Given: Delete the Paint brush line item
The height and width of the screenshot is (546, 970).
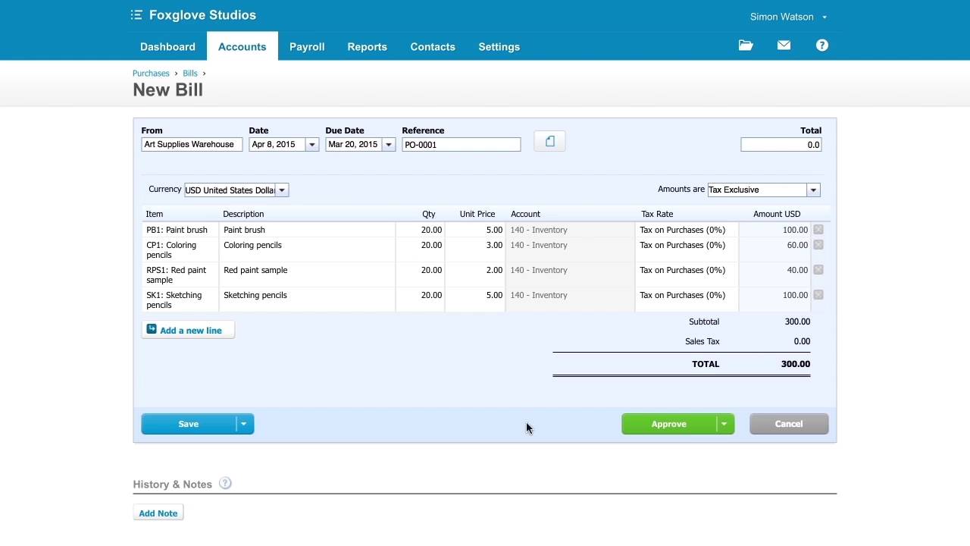Looking at the screenshot, I should coord(818,230).
